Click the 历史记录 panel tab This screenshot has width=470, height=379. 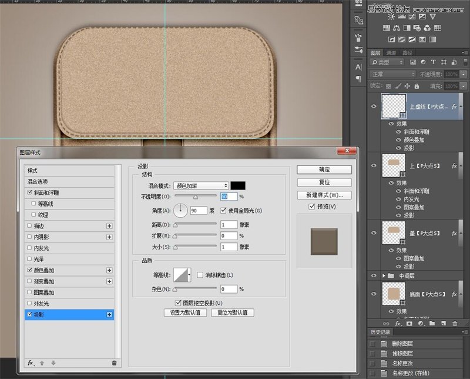click(380, 332)
